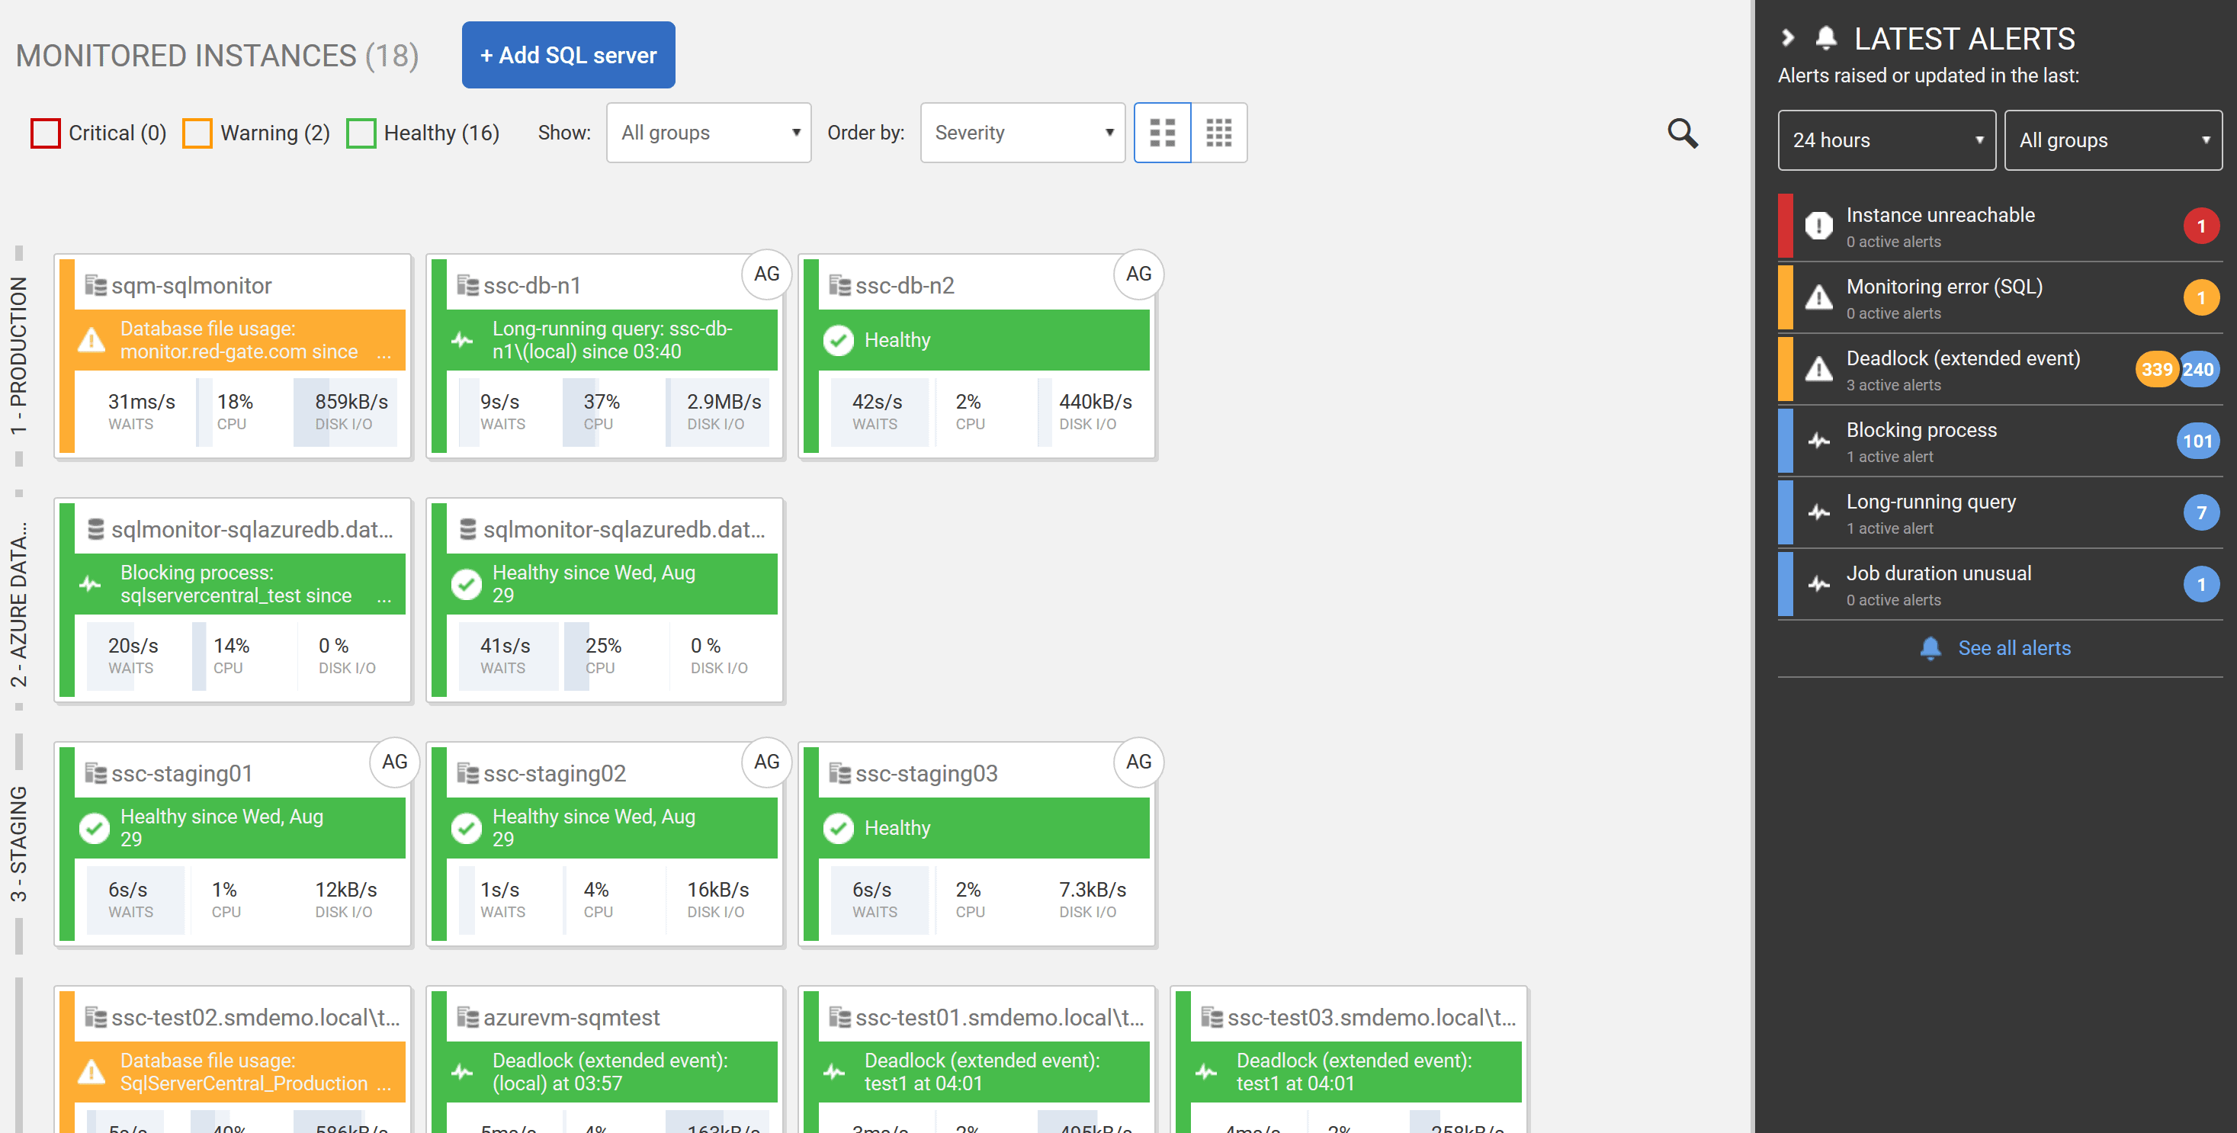Open ssc-db-n1 instance title
Screen dimensions: 2237x1133
[531, 286]
